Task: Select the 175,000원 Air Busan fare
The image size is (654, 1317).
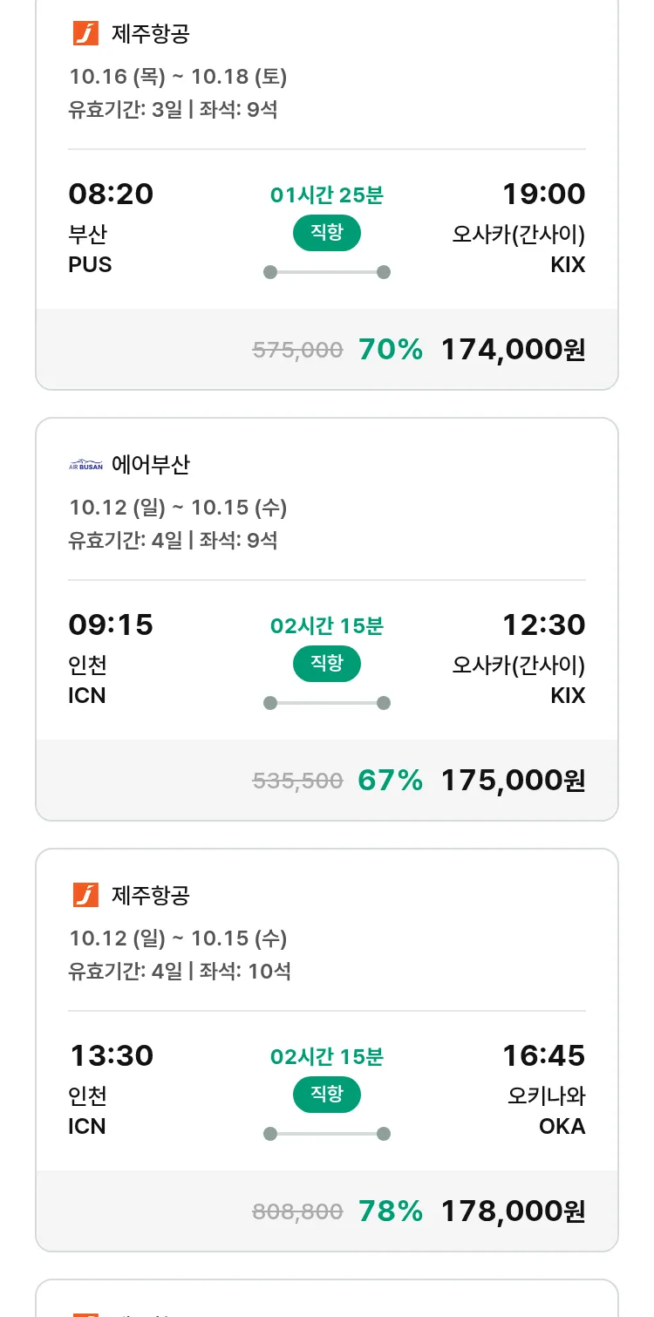Action: 513,781
